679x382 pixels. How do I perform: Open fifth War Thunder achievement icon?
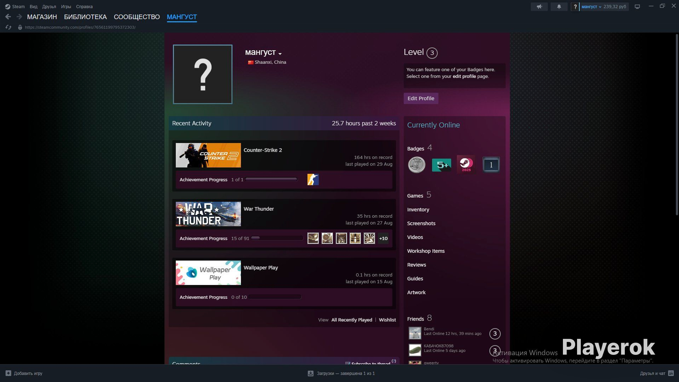point(369,238)
